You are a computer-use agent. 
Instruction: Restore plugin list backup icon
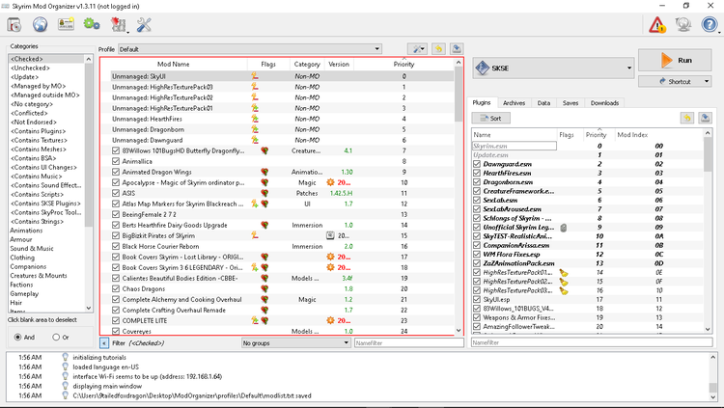click(x=687, y=118)
